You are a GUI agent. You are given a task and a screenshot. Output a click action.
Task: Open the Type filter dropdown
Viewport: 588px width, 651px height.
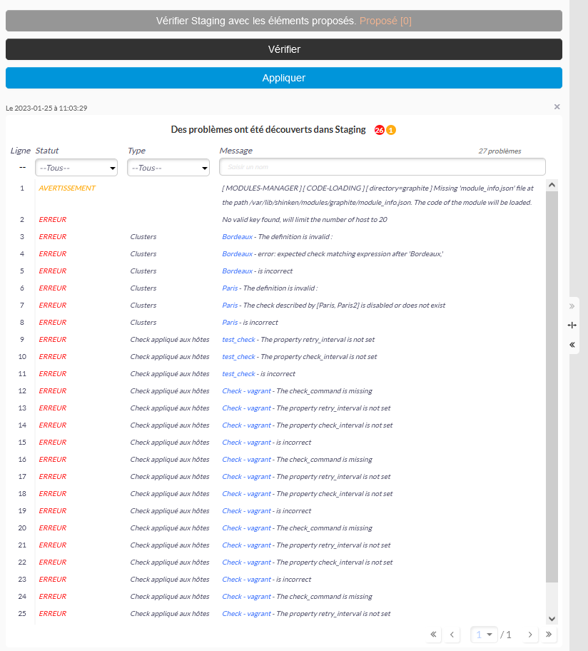[168, 168]
